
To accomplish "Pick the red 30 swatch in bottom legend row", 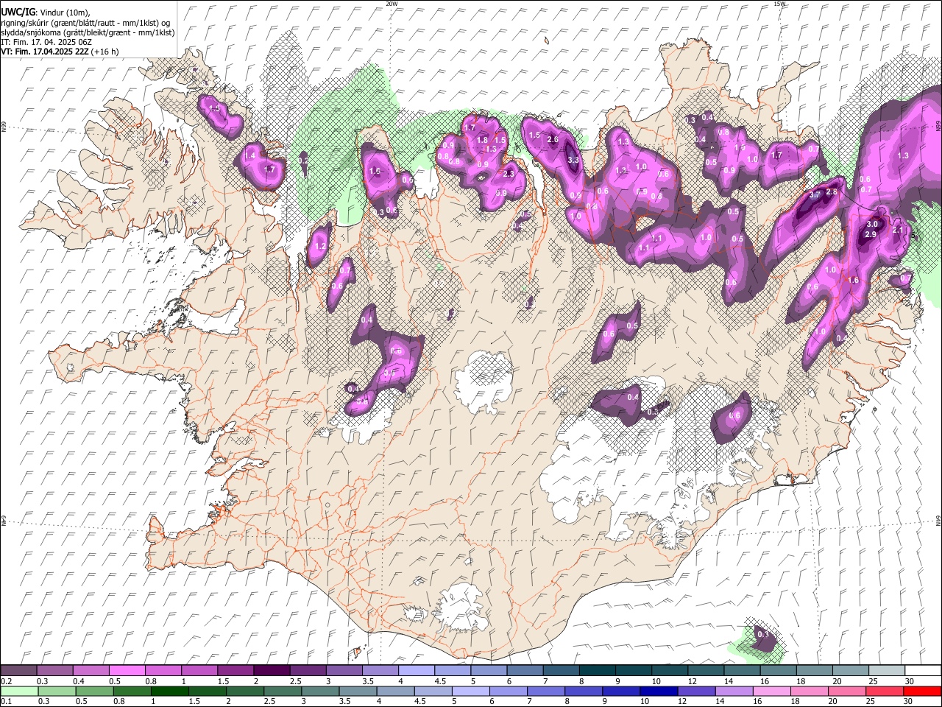I will (922, 691).
